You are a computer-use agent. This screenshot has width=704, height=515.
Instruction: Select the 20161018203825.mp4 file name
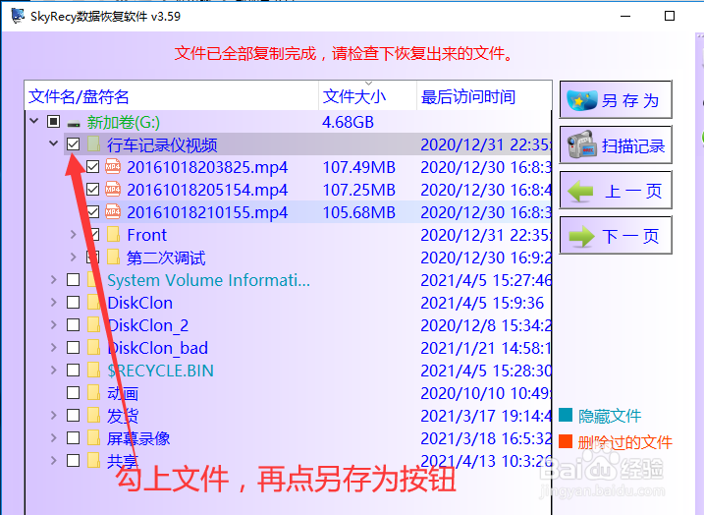point(207,167)
